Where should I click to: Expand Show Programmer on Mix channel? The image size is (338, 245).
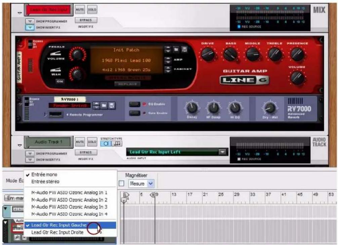coord(30,21)
